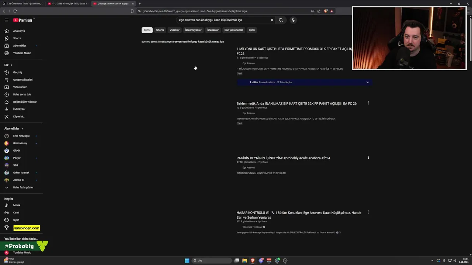This screenshot has width=472, height=265.
Task: Open options for HASAR KONTROLÜ video
Action: click(x=368, y=212)
